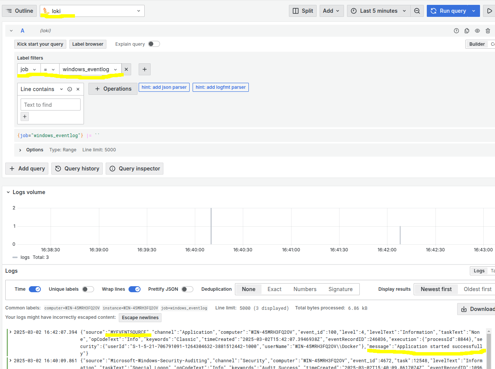Screen dimensions: 495x369
Task: Toggle the Prettify JSON switch
Action: (187, 289)
